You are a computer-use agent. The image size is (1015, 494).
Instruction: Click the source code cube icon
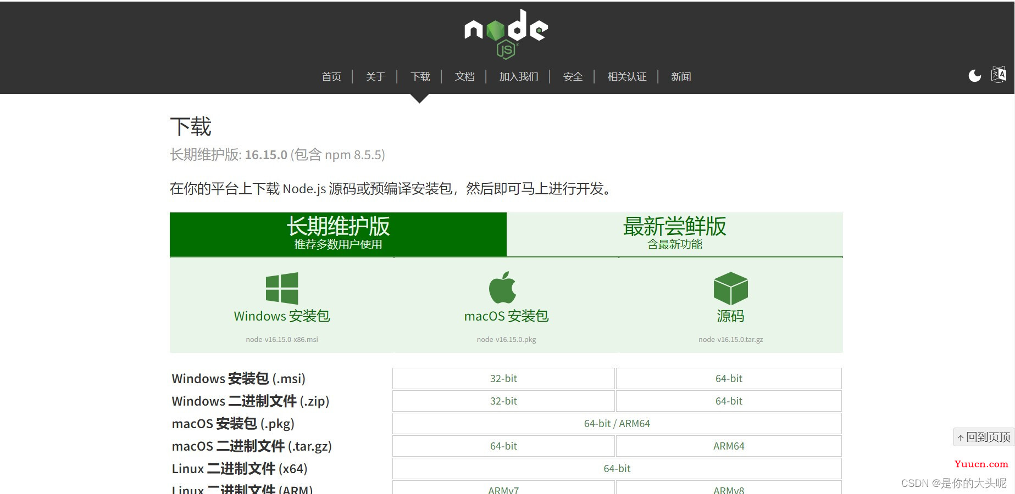point(730,288)
